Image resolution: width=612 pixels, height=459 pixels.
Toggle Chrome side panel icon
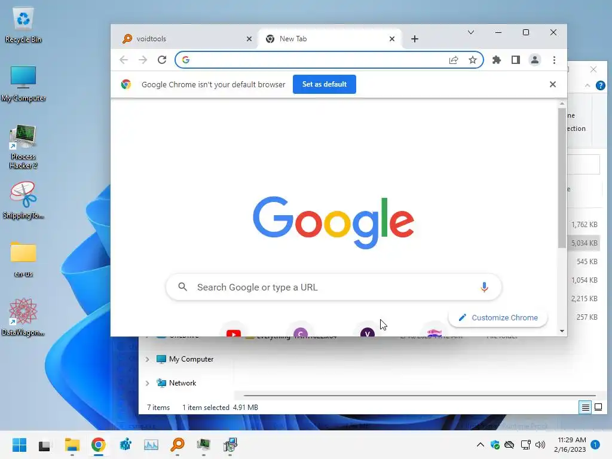point(516,60)
